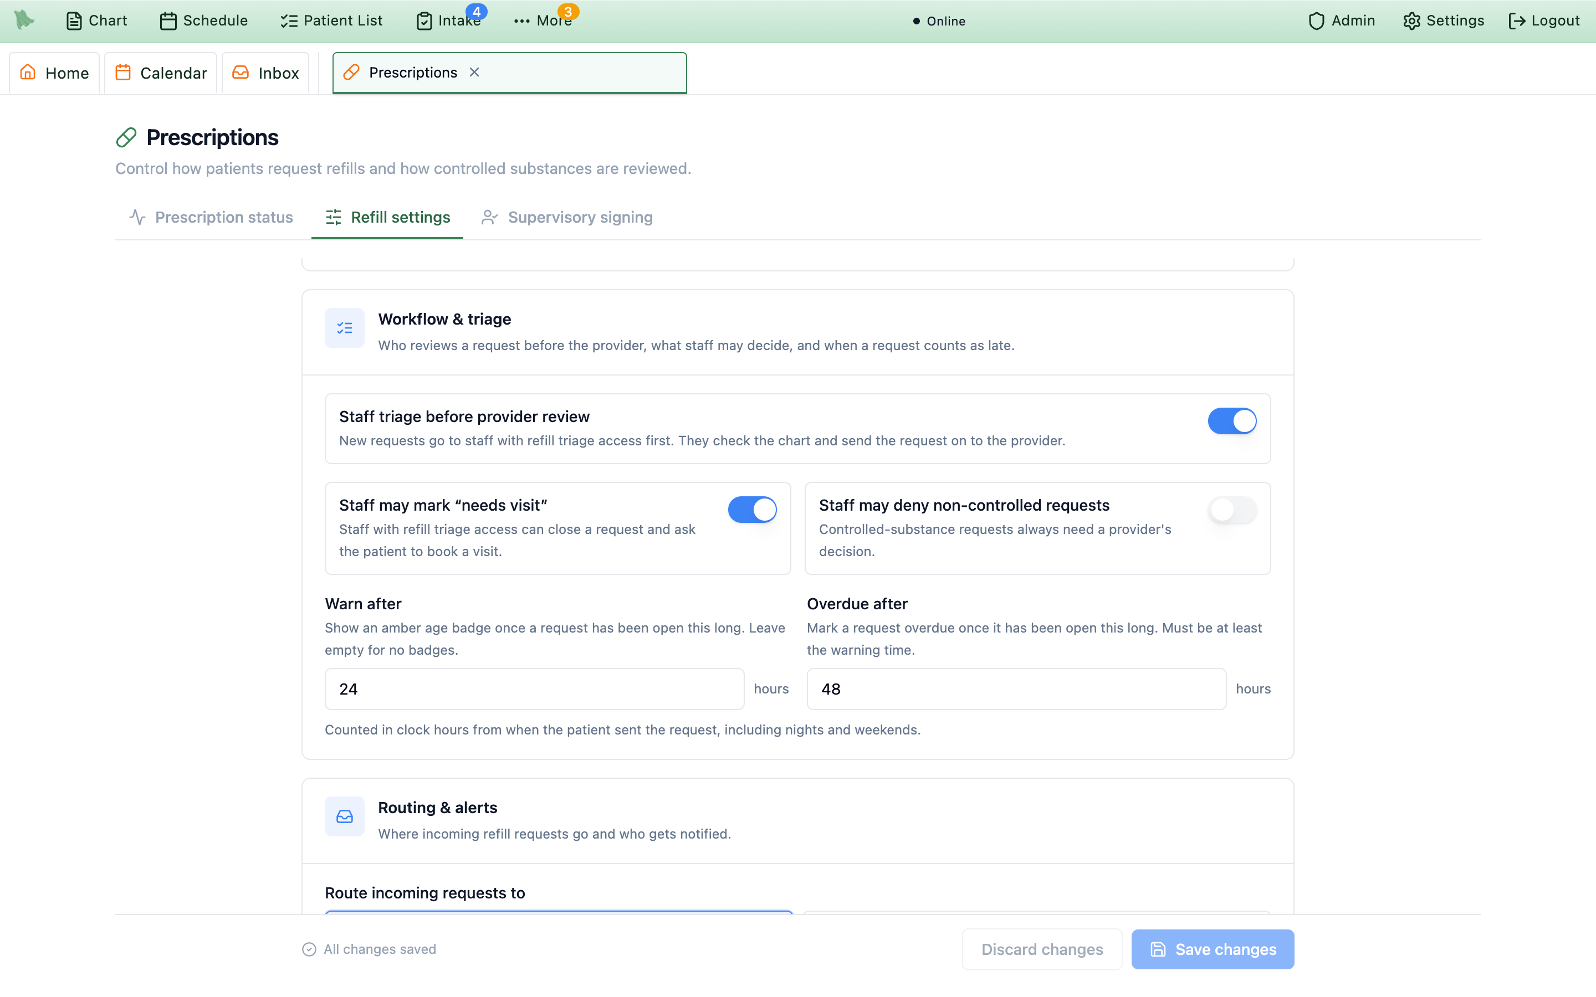The image size is (1596, 997).
Task: Click the Schedule calendar icon
Action: 168,21
